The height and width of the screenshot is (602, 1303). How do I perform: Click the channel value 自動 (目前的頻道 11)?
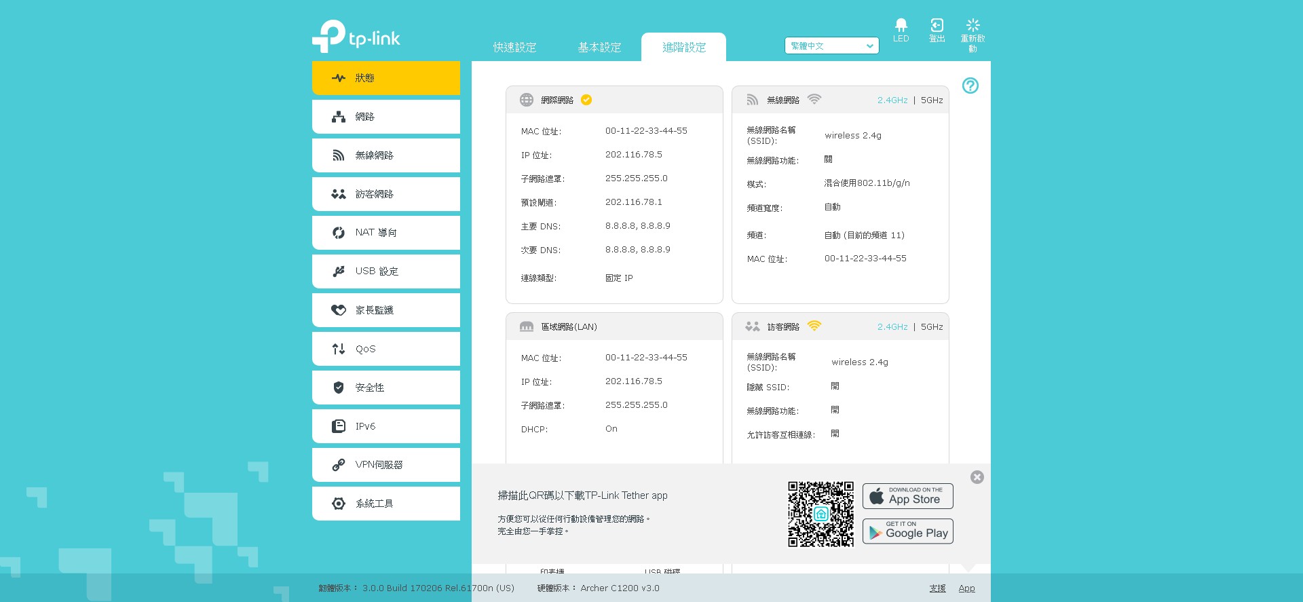864,236
